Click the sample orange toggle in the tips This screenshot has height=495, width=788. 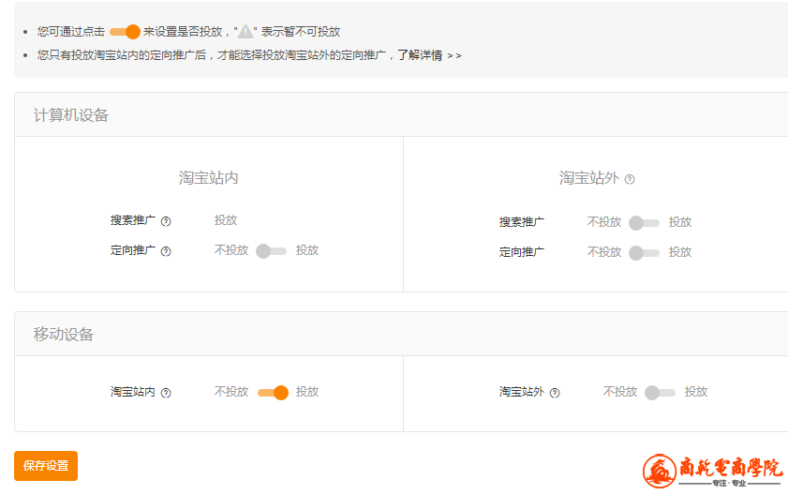coord(125,32)
